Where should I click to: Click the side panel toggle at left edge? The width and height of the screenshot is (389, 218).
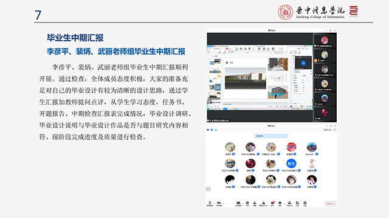208,189
